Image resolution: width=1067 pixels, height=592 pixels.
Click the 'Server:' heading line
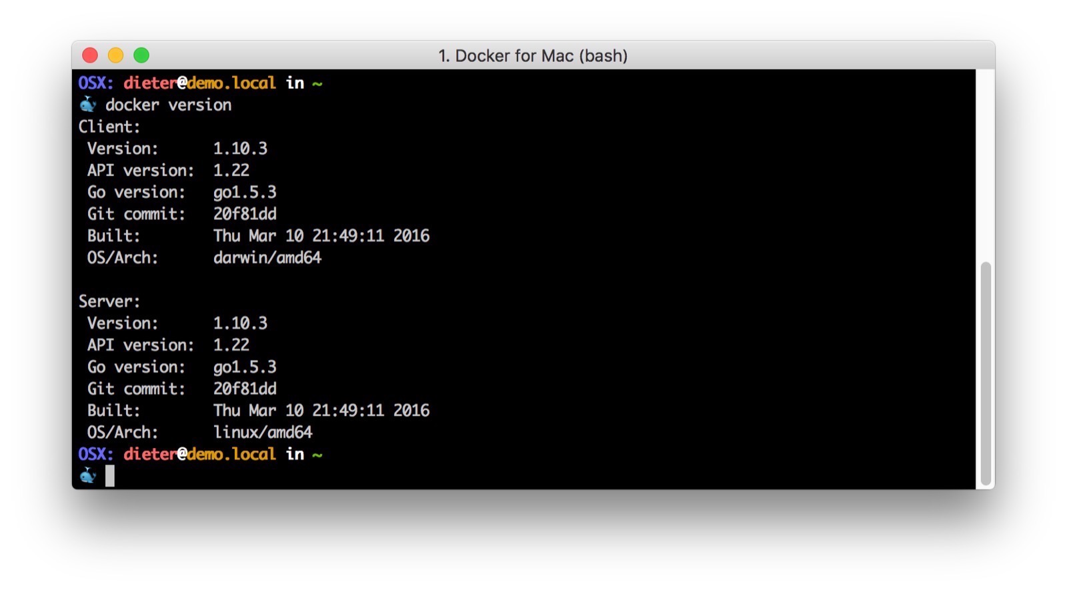(x=109, y=301)
